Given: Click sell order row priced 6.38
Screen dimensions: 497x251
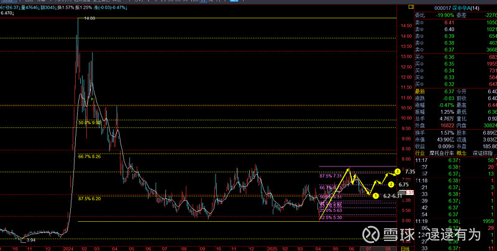Looking at the screenshot, I should point(456,43).
